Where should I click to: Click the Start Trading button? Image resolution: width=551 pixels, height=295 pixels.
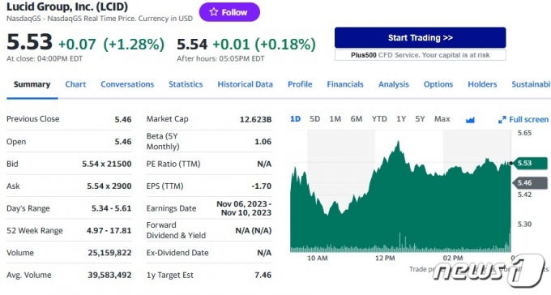421,37
